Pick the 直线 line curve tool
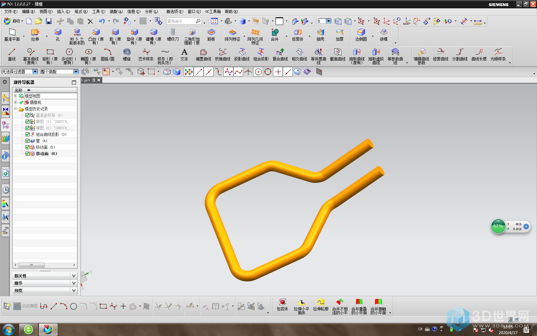 [12, 55]
